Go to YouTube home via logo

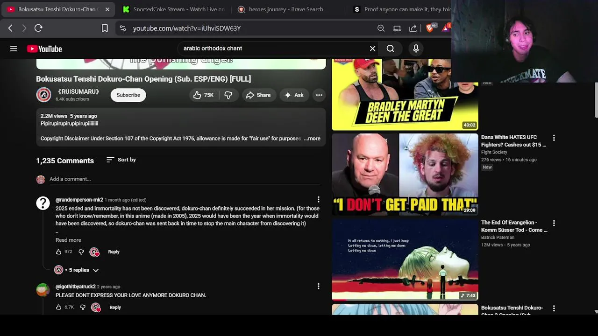[x=44, y=49]
